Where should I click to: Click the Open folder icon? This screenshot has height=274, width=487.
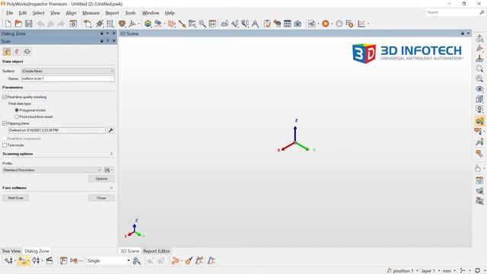click(18, 24)
